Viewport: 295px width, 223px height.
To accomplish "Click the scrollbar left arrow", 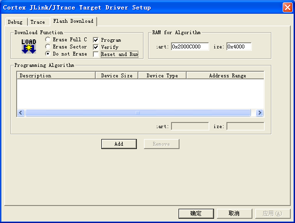I will click(21, 113).
